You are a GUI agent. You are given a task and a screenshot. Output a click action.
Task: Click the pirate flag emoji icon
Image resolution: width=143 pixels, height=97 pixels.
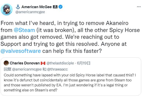pos(55,7)
